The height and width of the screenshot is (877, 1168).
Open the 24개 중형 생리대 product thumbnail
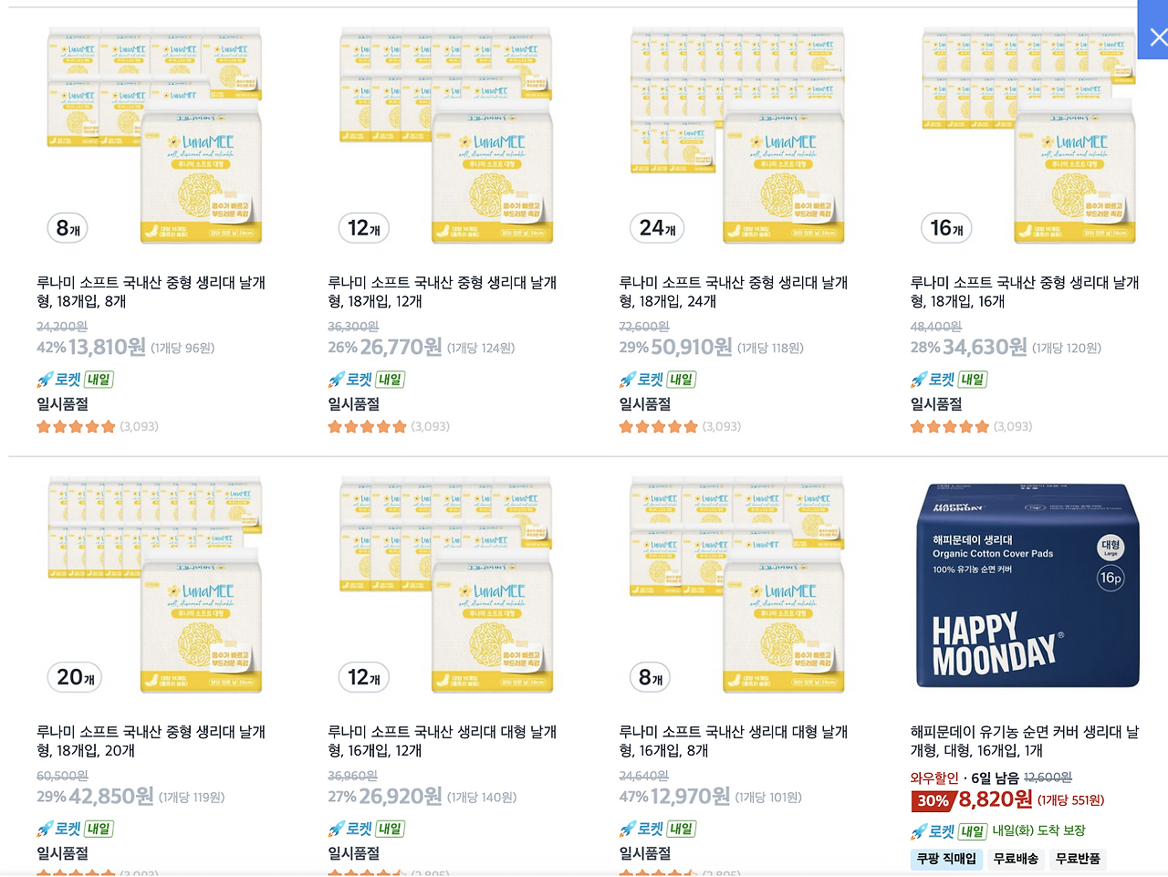coord(737,135)
